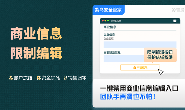Click the 销售归零 icon
185x110 pixels.
pyautogui.click(x=65, y=78)
